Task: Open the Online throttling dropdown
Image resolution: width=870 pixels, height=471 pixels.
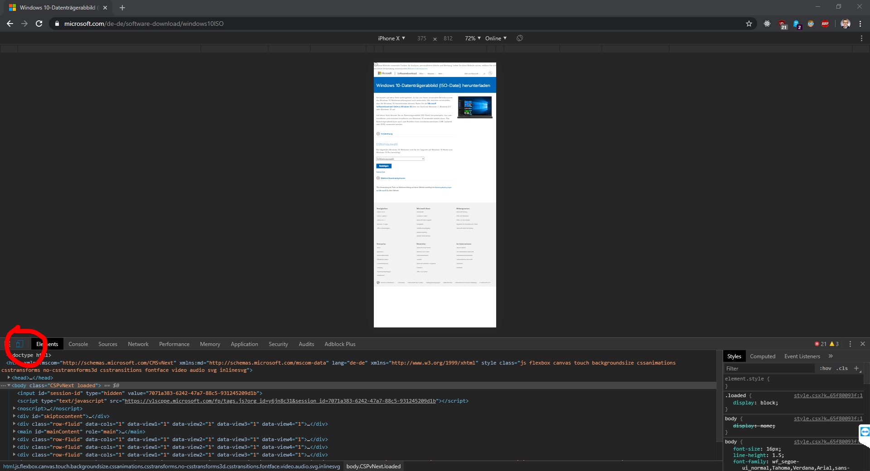Action: (x=496, y=38)
